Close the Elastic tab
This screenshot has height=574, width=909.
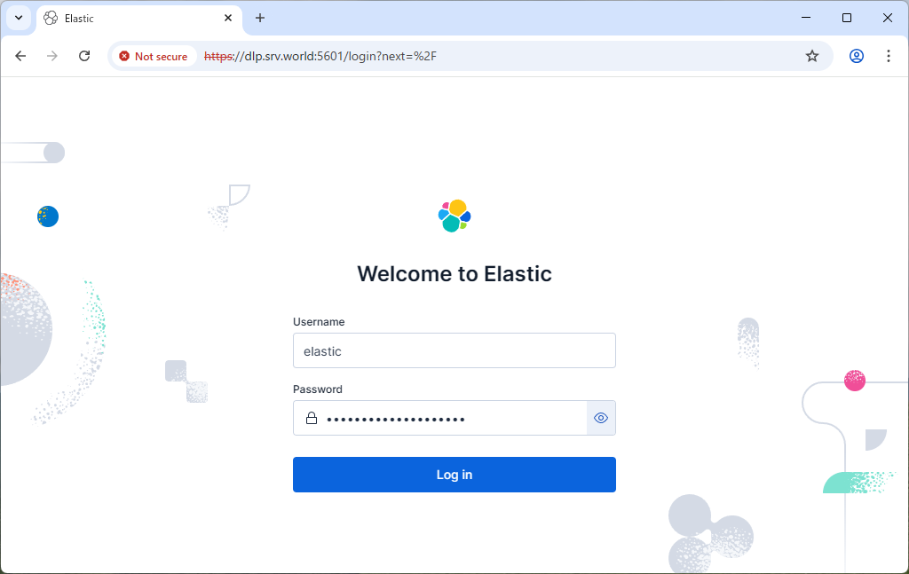coord(228,18)
